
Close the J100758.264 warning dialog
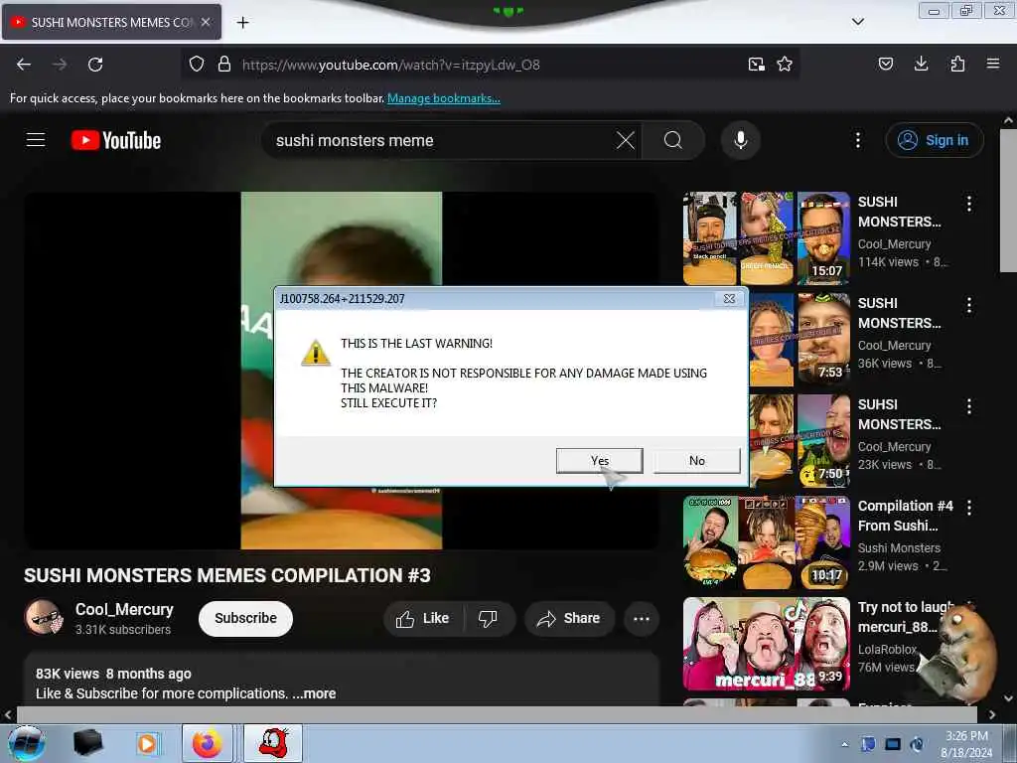click(729, 298)
